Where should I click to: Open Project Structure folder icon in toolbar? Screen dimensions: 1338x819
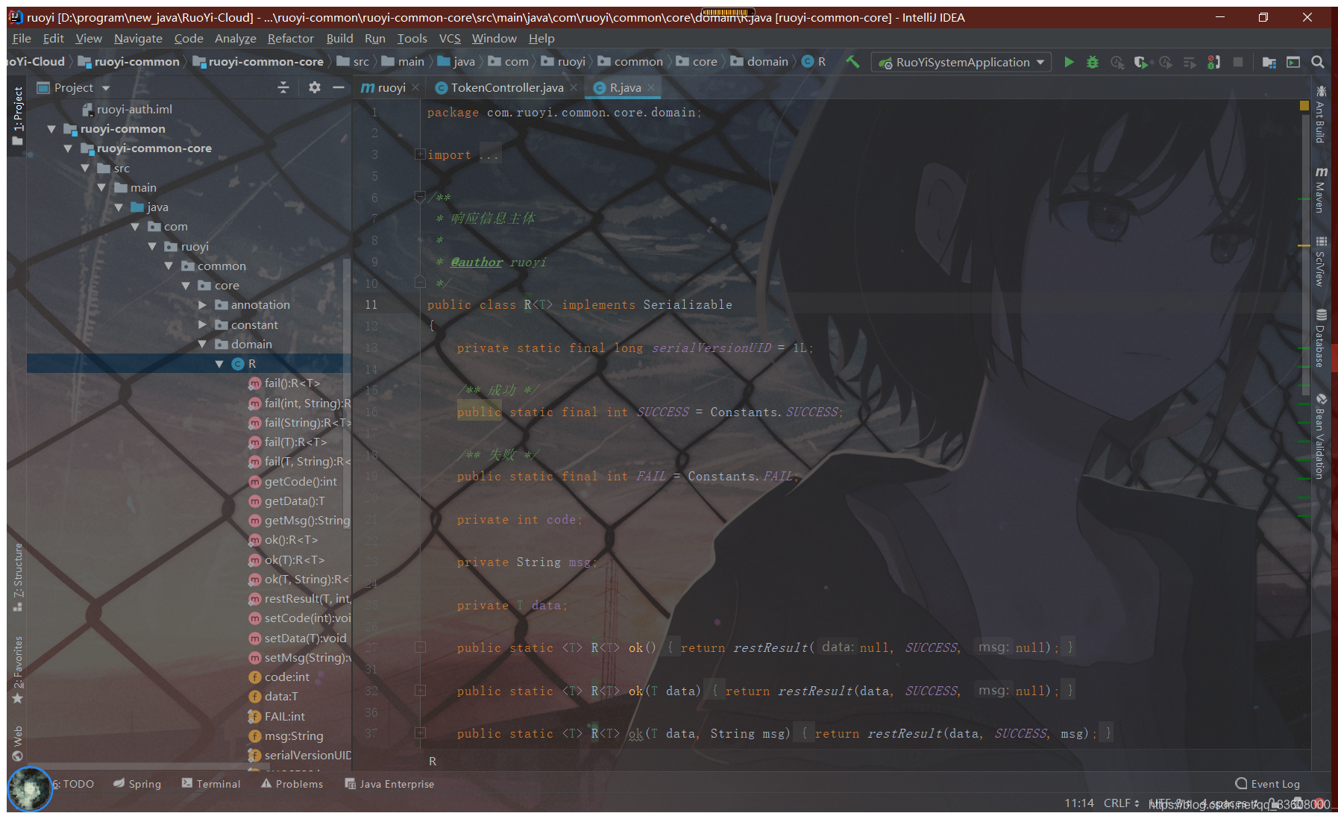[x=1269, y=62]
